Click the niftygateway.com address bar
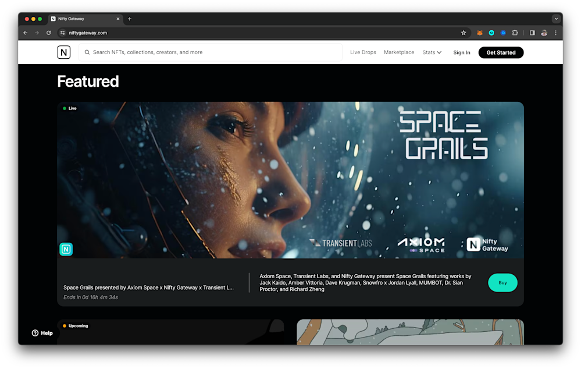 pyautogui.click(x=263, y=33)
